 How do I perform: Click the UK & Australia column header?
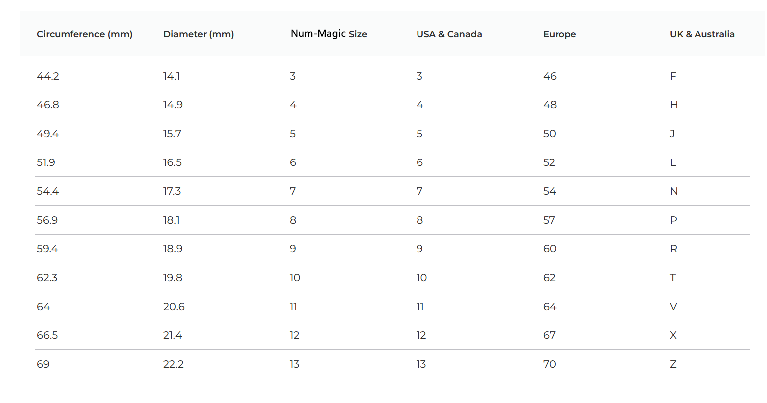pyautogui.click(x=702, y=34)
